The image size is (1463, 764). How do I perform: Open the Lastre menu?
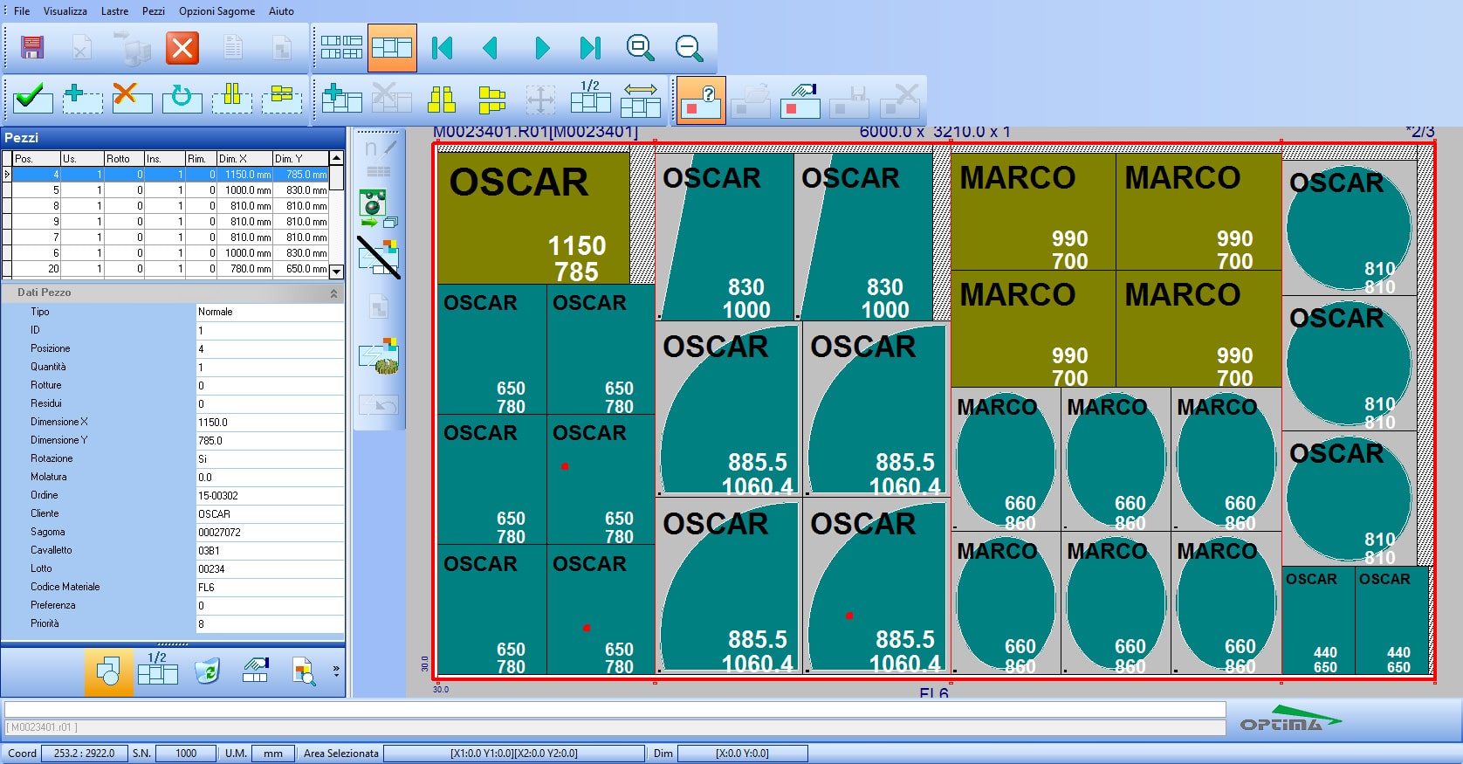(114, 11)
